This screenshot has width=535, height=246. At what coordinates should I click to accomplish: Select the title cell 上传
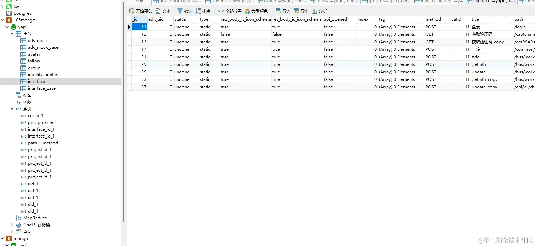point(492,49)
